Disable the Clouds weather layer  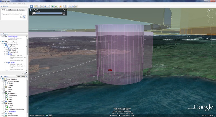click(5, 105)
